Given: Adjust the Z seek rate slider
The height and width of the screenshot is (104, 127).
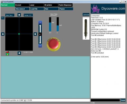Looking at the screenshot, I should pyautogui.click(x=58, y=24).
